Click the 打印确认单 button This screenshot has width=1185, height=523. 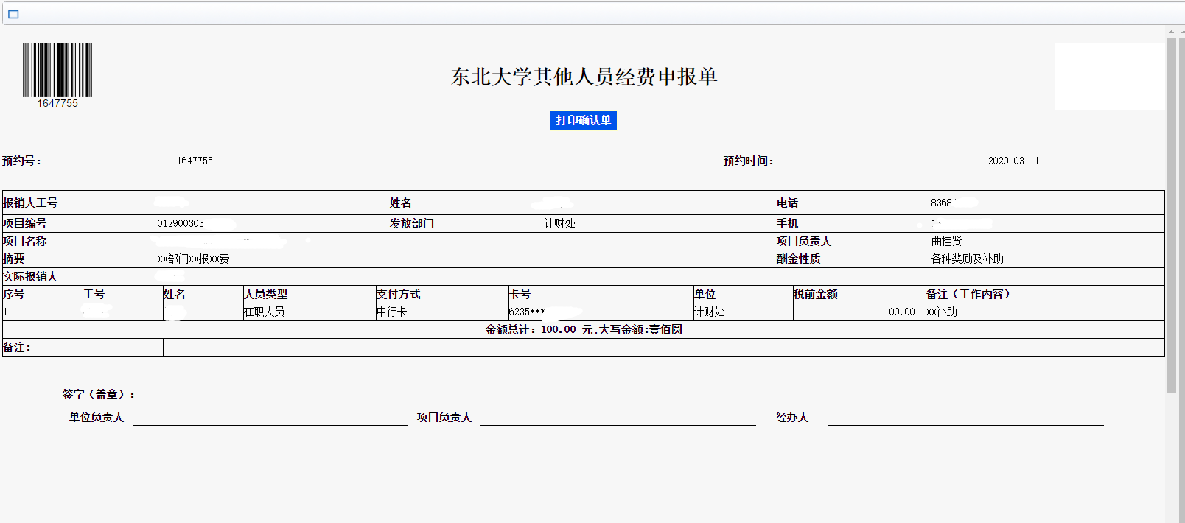pyautogui.click(x=583, y=121)
